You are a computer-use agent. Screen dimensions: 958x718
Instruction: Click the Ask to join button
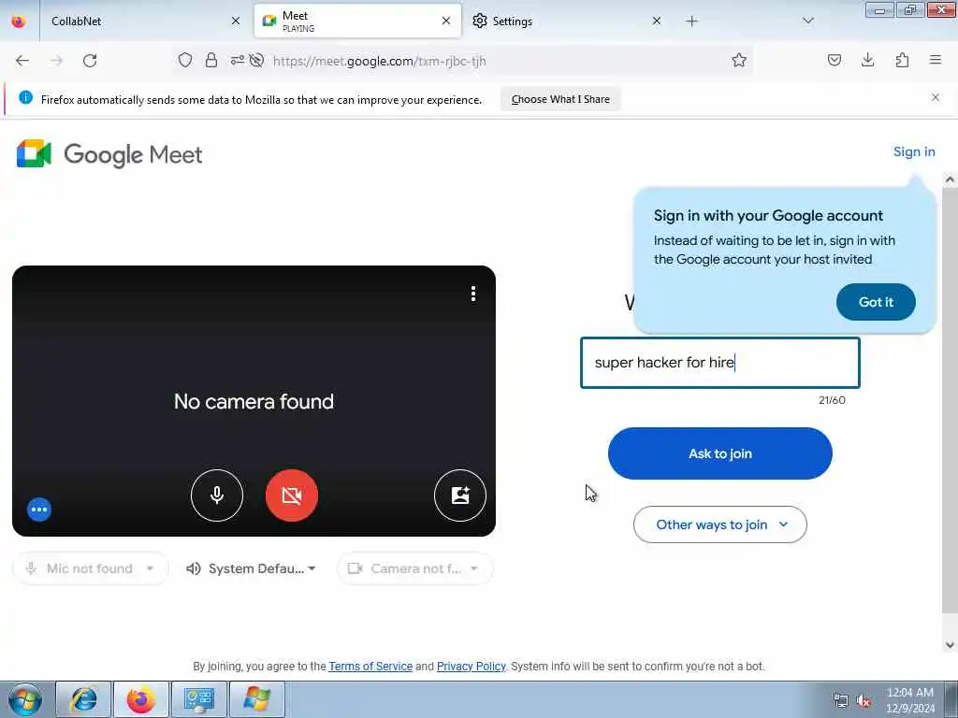pos(719,453)
